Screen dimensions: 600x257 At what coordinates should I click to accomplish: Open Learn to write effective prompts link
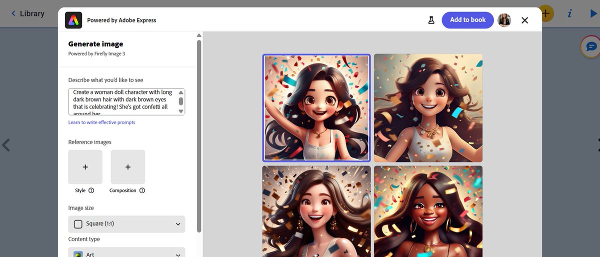101,122
